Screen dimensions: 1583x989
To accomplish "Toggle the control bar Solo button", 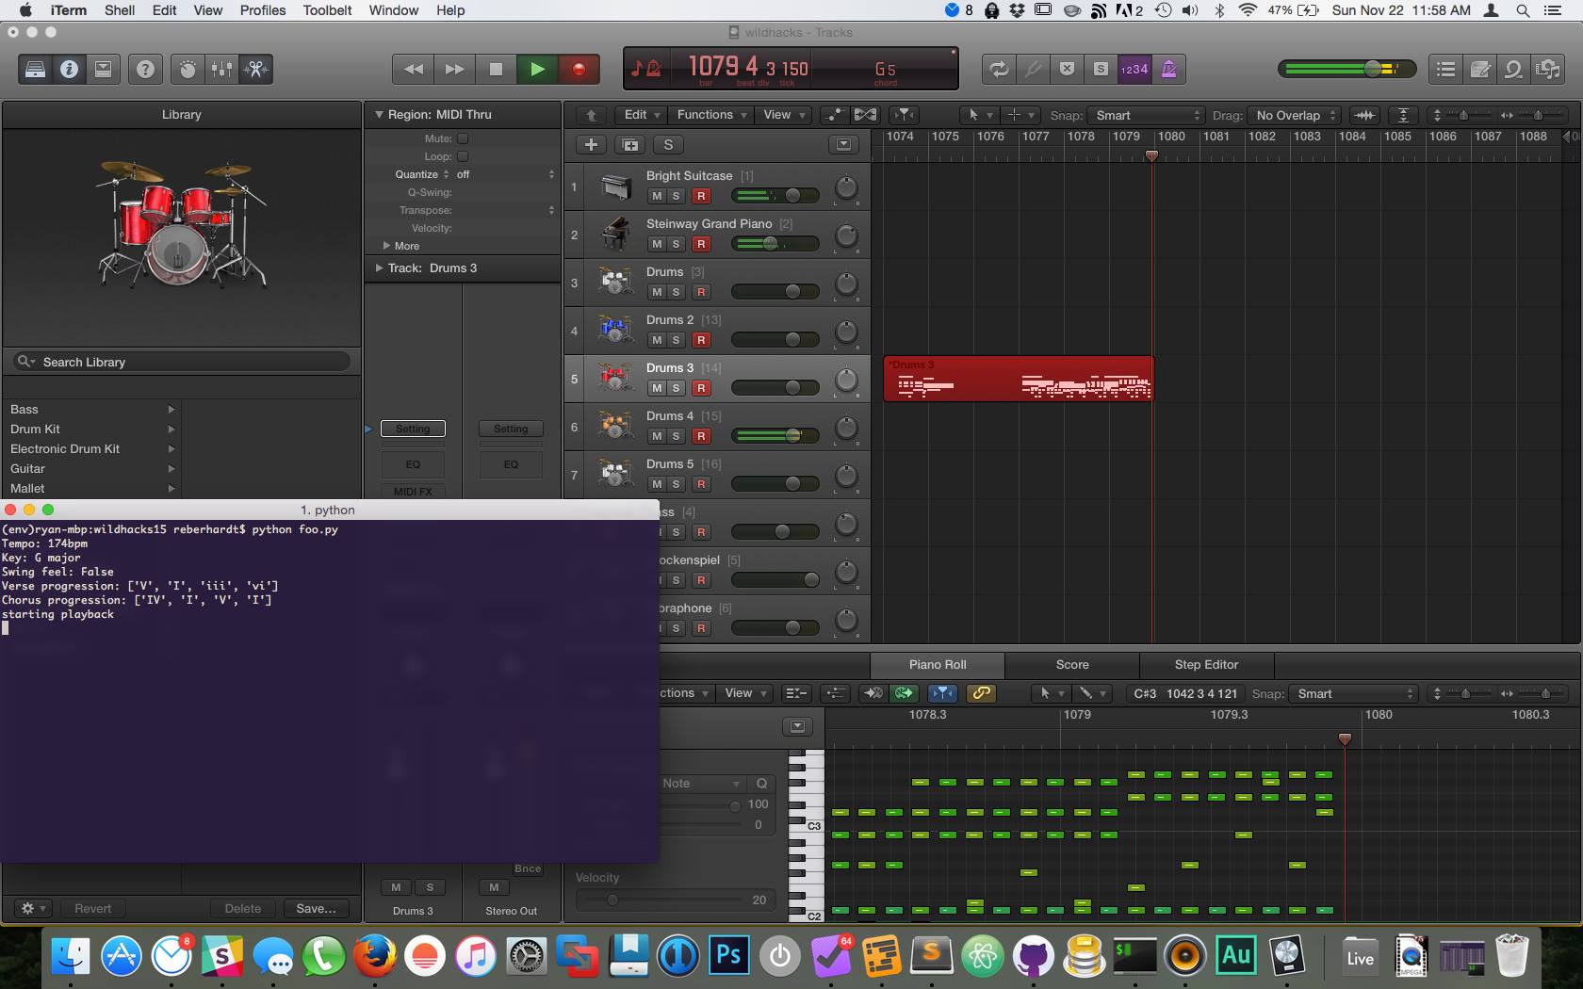I will (x=1101, y=69).
